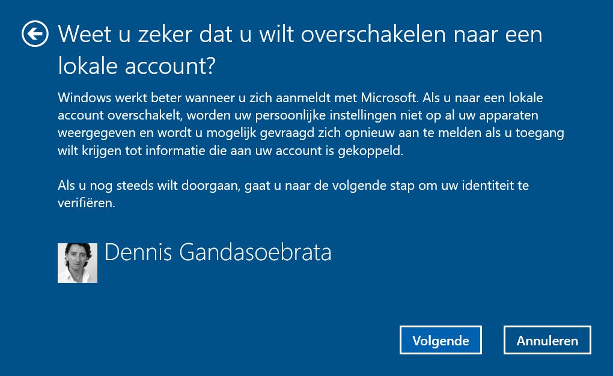Click the line starting with "weergegeven en wordt"
This screenshot has height=376, width=613.
point(311,132)
